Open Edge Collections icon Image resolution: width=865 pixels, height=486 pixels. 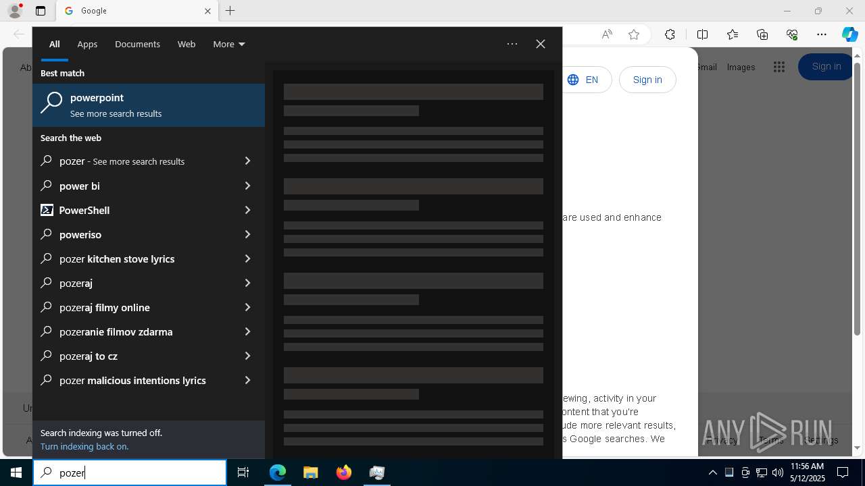pyautogui.click(x=762, y=34)
